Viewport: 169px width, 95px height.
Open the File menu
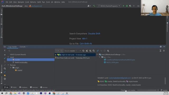click(7, 2)
